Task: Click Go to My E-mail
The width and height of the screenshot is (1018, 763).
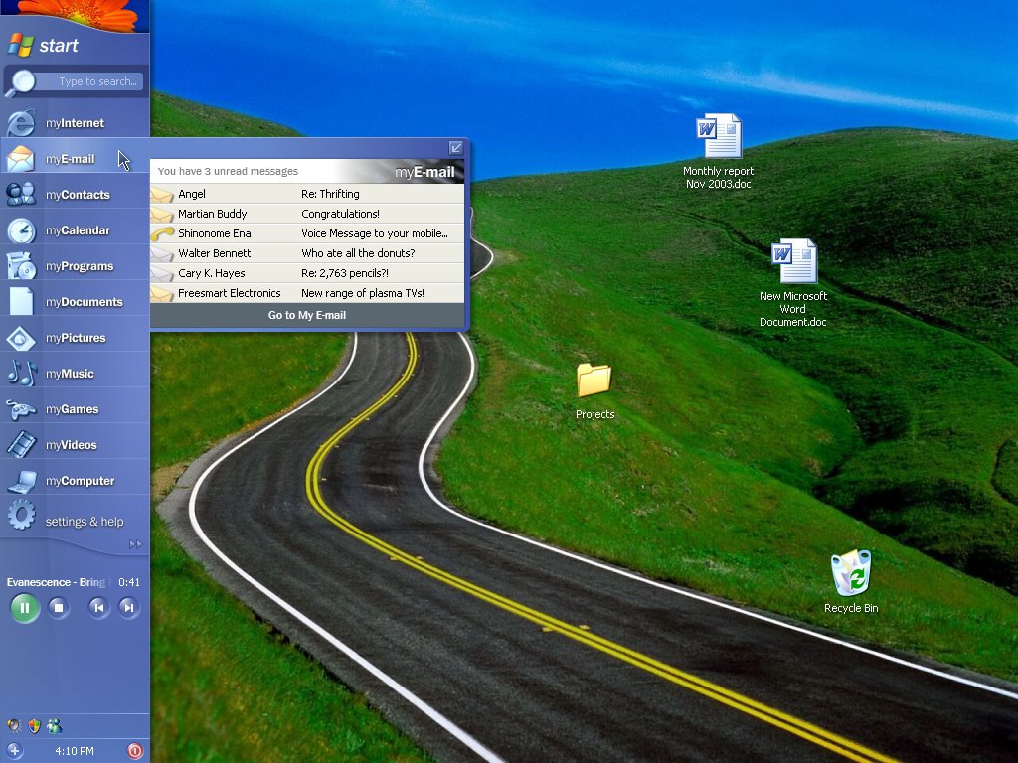Action: [x=307, y=315]
